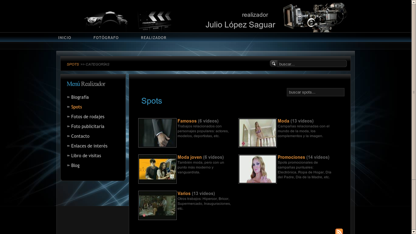Visit Libro de visitas

pos(86,156)
